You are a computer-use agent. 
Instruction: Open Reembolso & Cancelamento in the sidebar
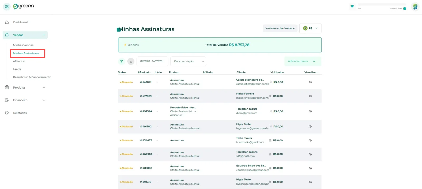click(x=32, y=77)
